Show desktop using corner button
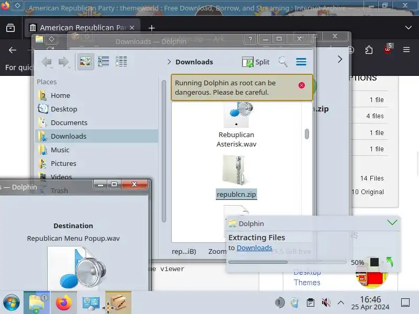Screen dimensions: 419x314 [405, 302]
